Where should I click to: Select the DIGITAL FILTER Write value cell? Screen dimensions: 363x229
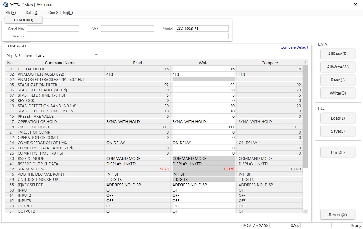pyautogui.click(x=204, y=69)
